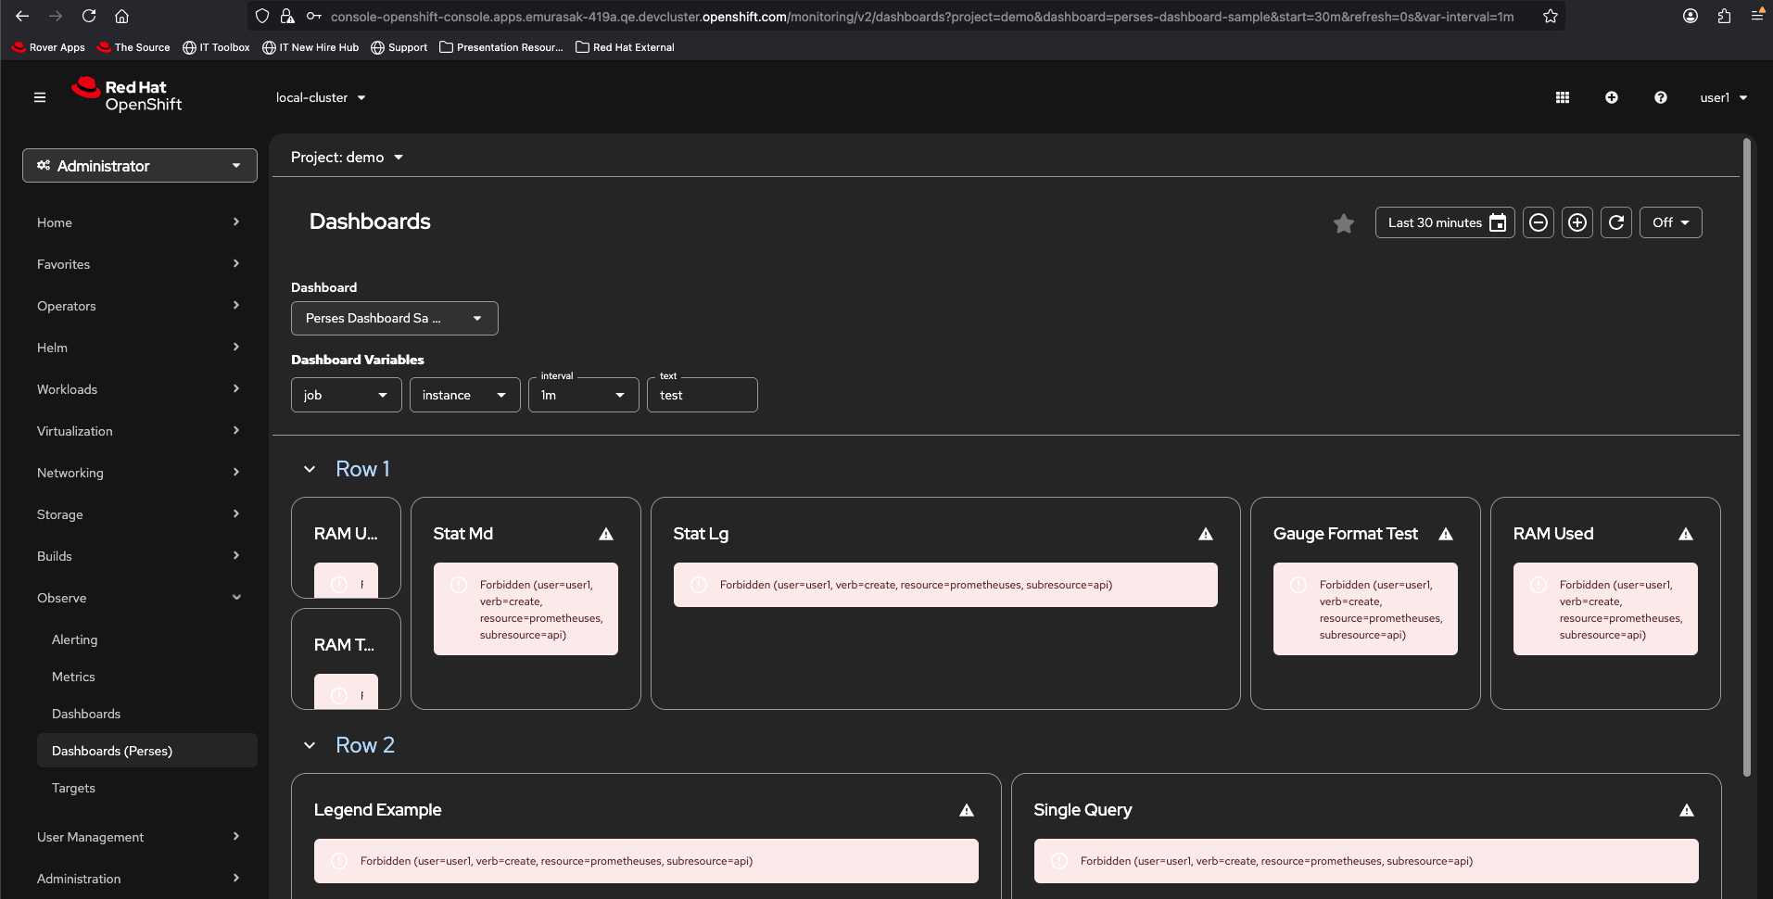The height and width of the screenshot is (899, 1773).
Task: Click the warning icon on Stat Lg panel
Action: [x=1206, y=534]
